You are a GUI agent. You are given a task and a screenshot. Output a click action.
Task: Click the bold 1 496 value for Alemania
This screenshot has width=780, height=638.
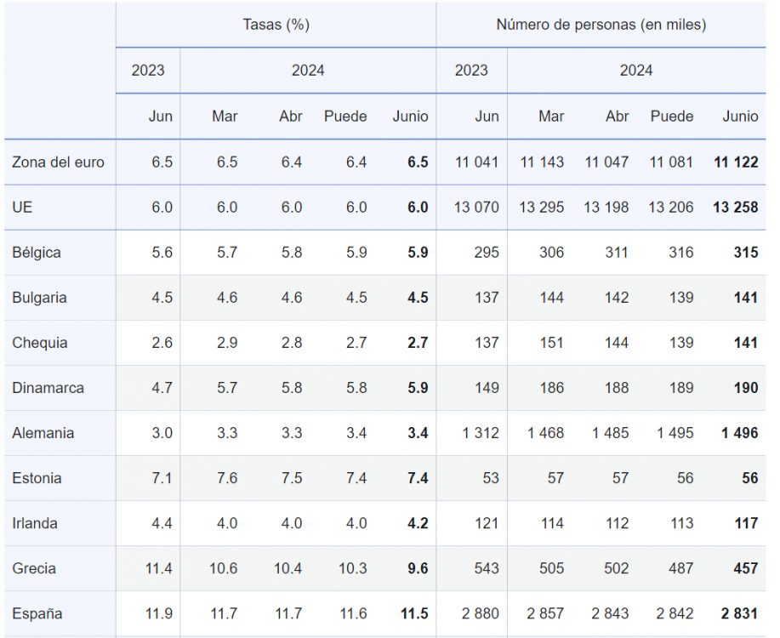pyautogui.click(x=739, y=433)
